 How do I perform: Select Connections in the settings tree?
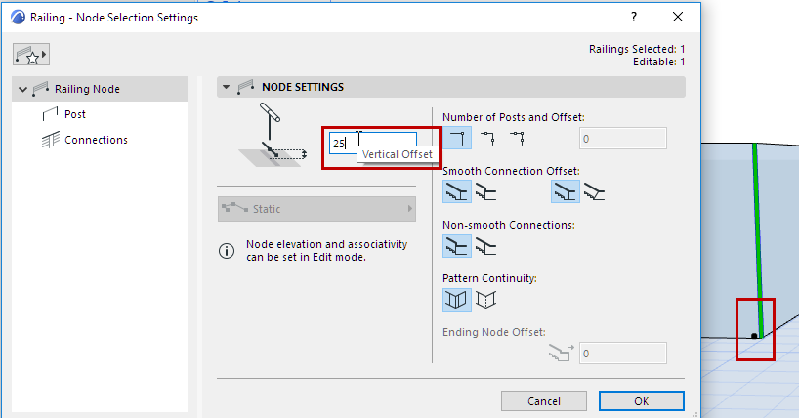click(96, 140)
